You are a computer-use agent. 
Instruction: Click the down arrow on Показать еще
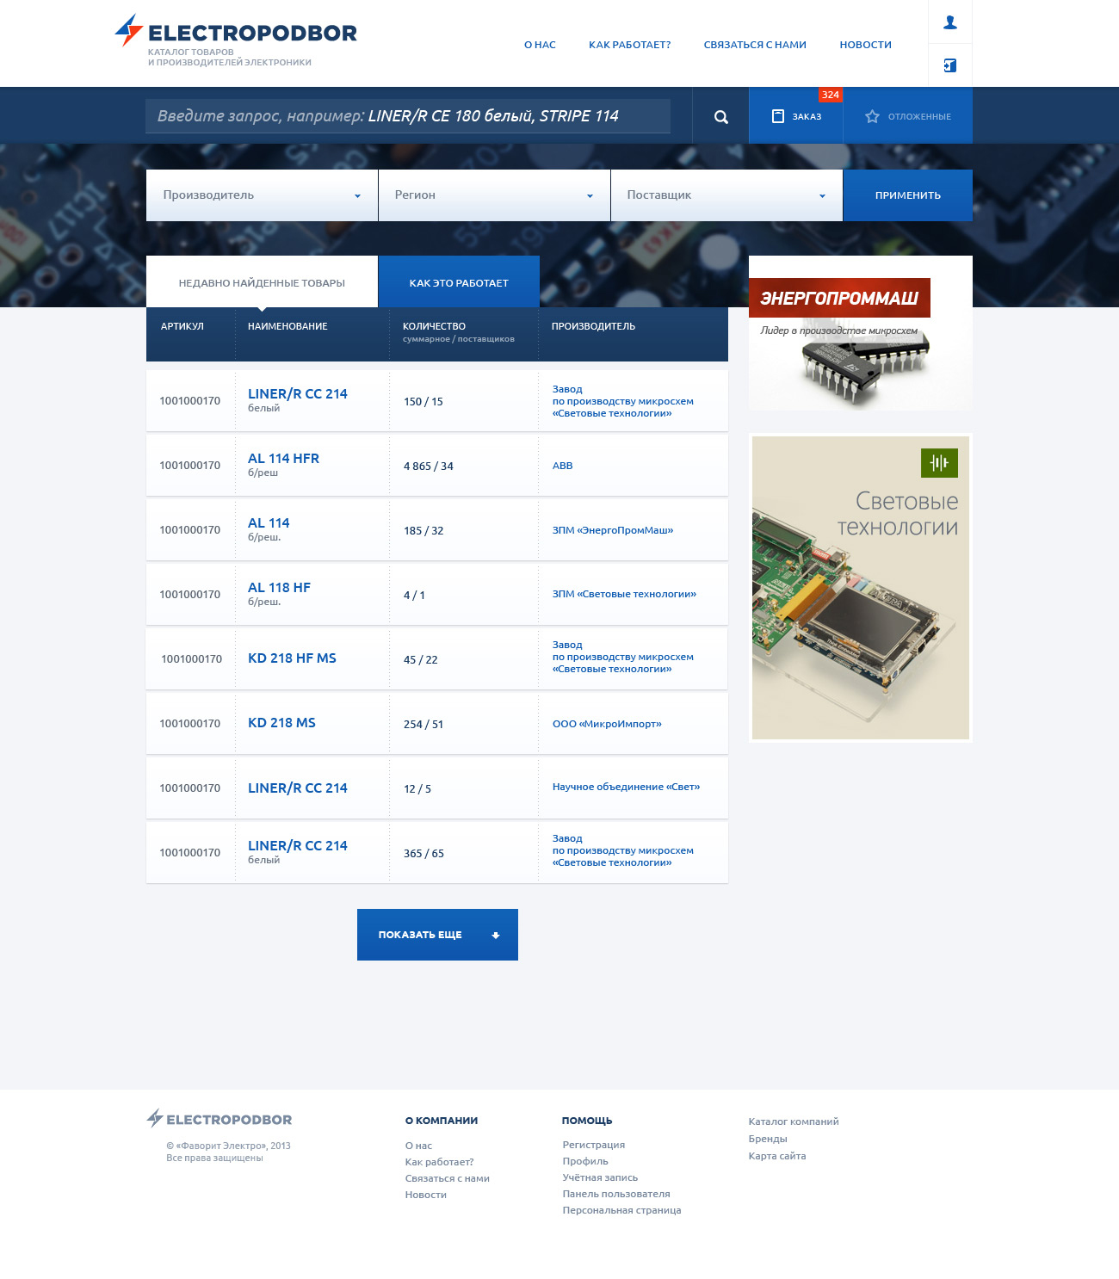(x=496, y=936)
